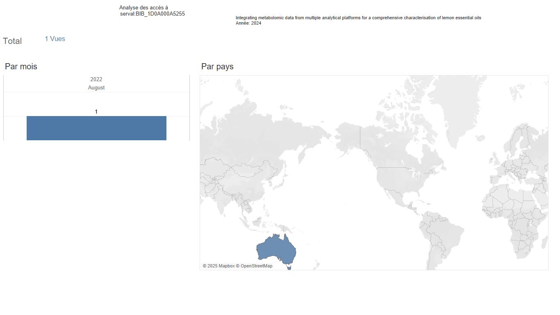Click the 'August' month header

96,88
